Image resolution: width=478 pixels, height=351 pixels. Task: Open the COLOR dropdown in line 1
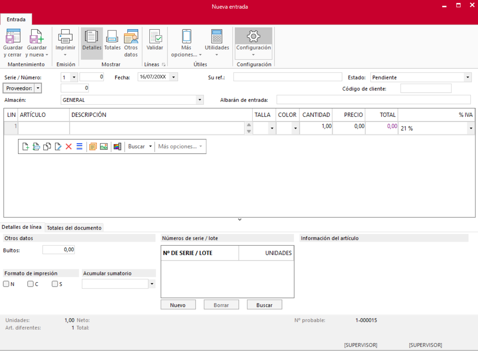point(296,128)
